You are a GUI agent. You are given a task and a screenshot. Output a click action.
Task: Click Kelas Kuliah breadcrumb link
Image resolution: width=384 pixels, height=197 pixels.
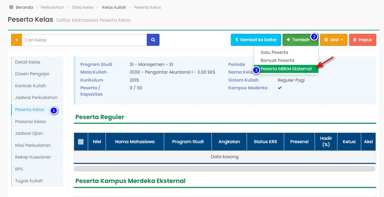coord(114,7)
